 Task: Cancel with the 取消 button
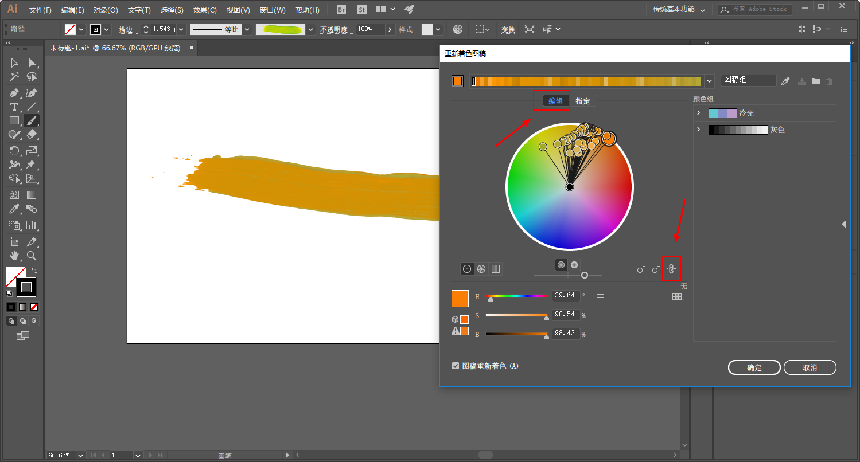pos(810,367)
